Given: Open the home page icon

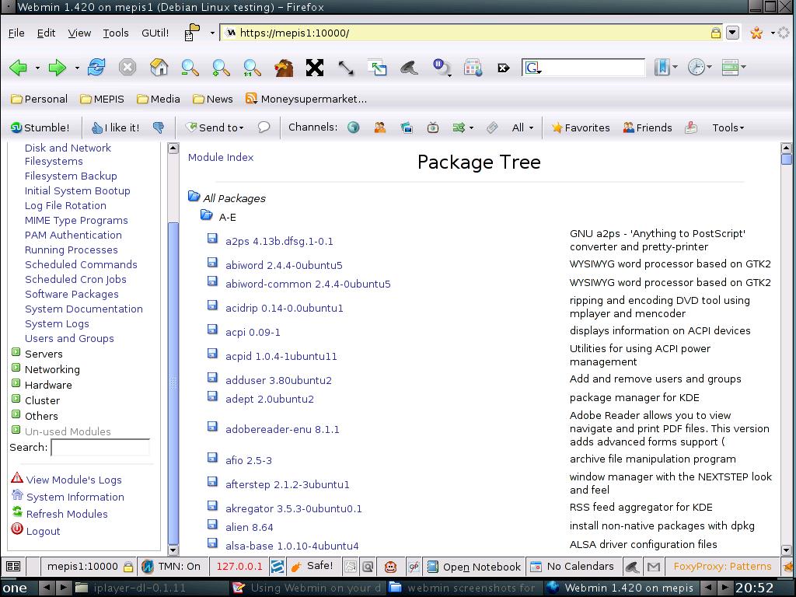Looking at the screenshot, I should pos(159,68).
